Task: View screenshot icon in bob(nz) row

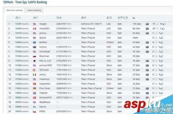Action: pos(147,47)
